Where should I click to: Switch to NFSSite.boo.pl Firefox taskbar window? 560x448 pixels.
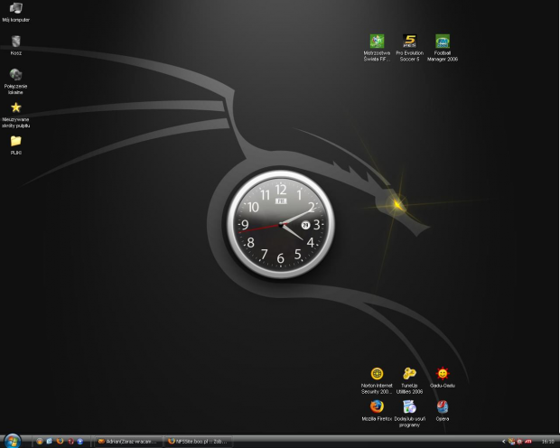point(197,442)
